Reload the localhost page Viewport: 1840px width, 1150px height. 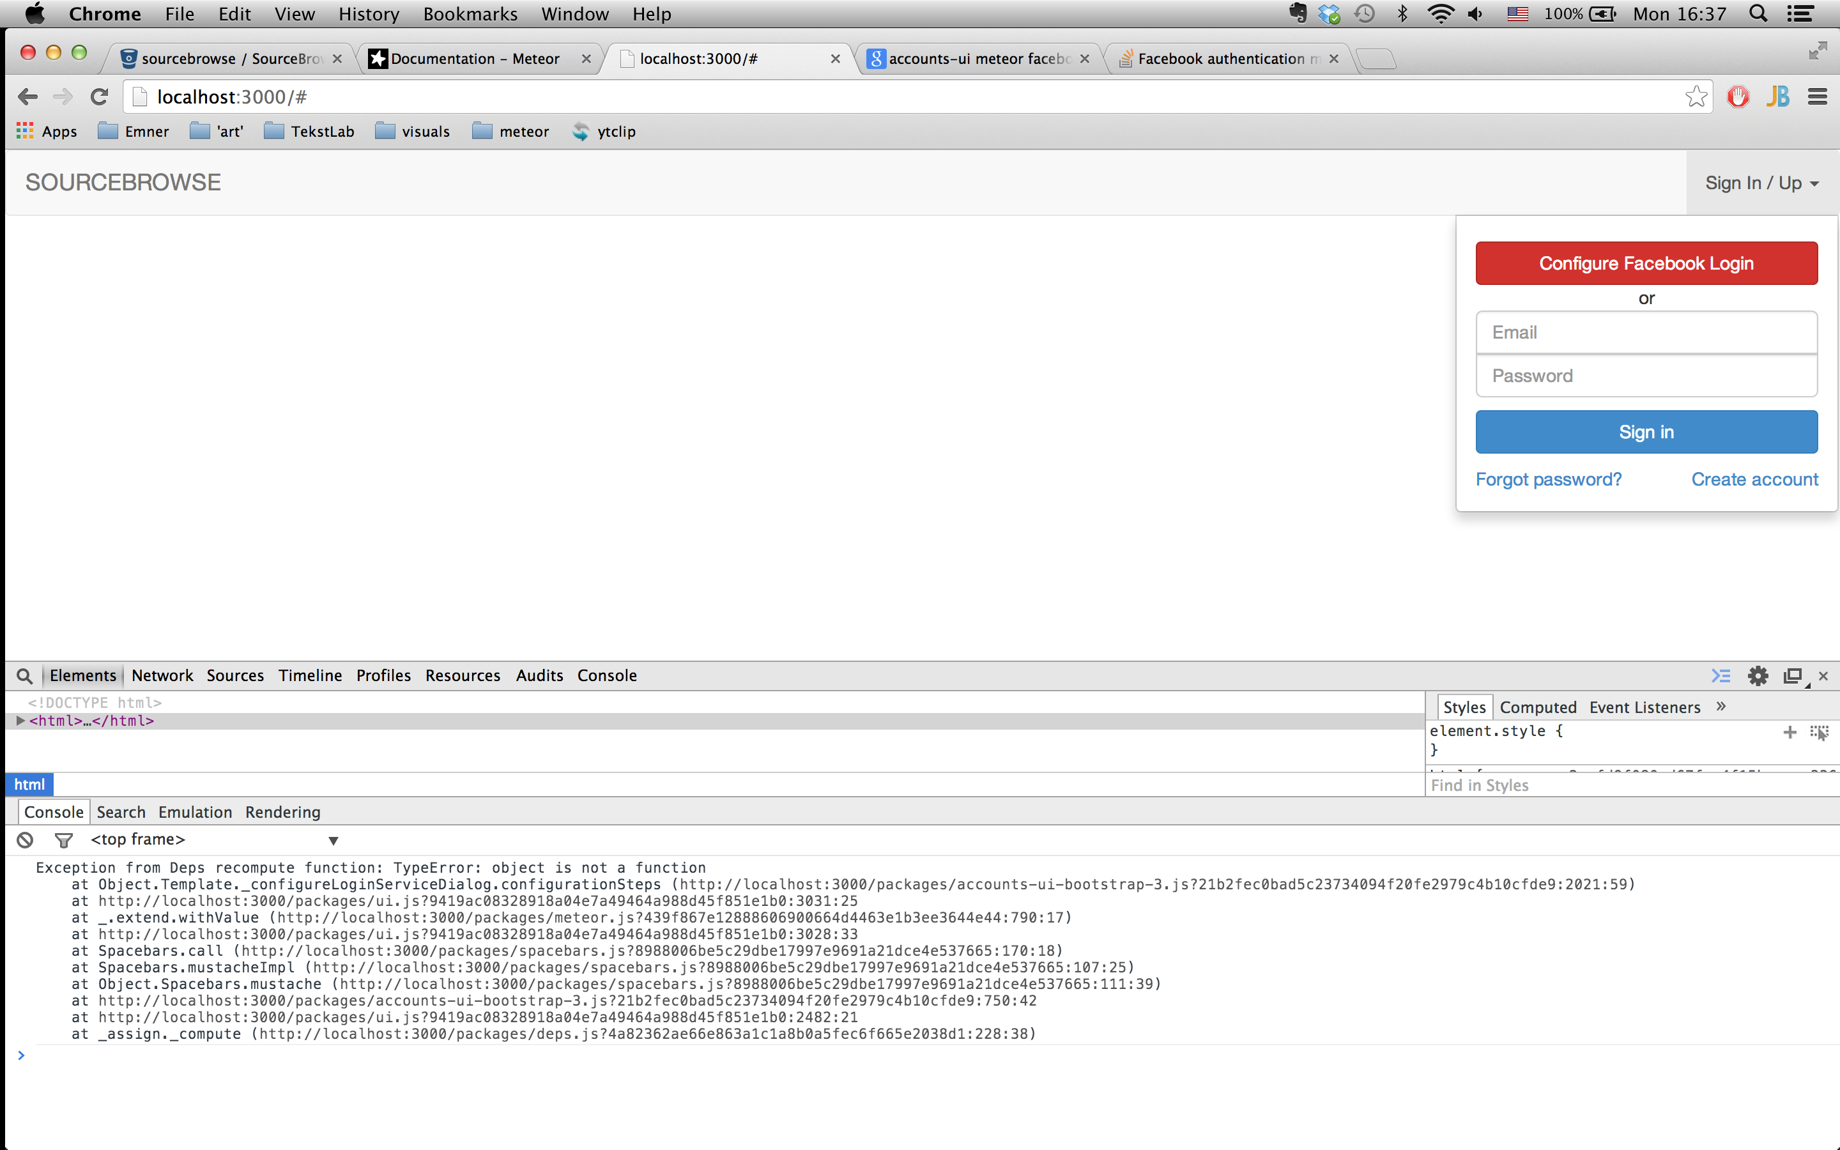100,96
